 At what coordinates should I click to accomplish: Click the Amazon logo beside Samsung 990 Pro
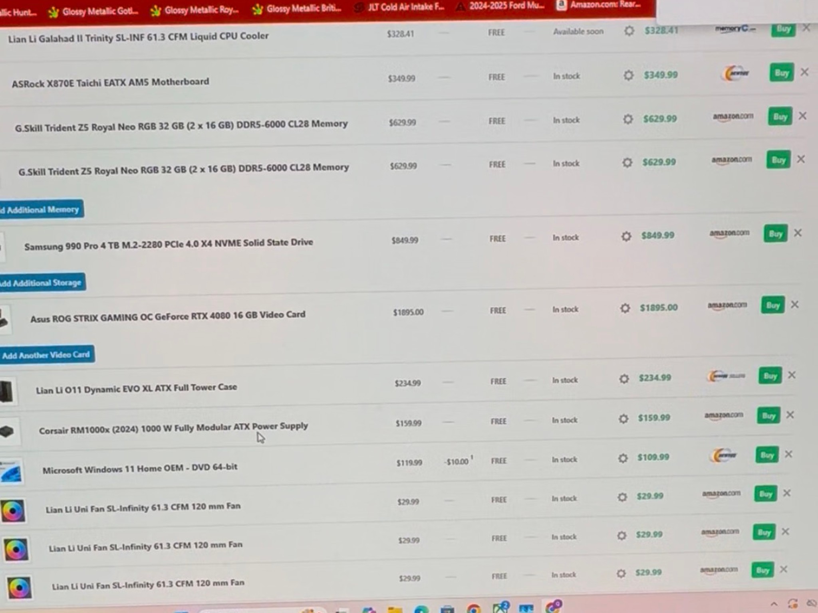tap(729, 233)
